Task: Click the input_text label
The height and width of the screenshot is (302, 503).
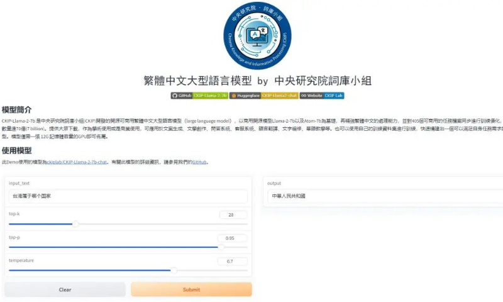Action: click(x=19, y=183)
